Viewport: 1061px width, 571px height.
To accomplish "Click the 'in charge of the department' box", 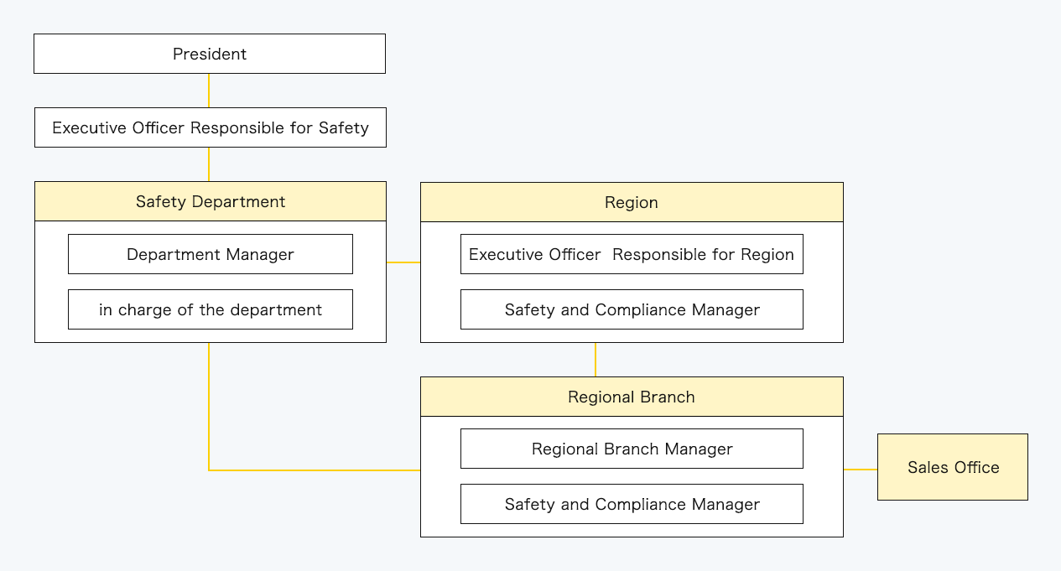I will 210,309.
